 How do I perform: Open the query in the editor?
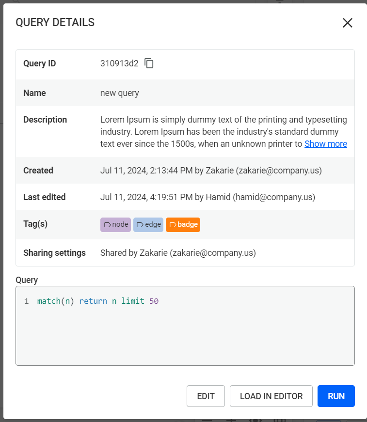click(271, 396)
